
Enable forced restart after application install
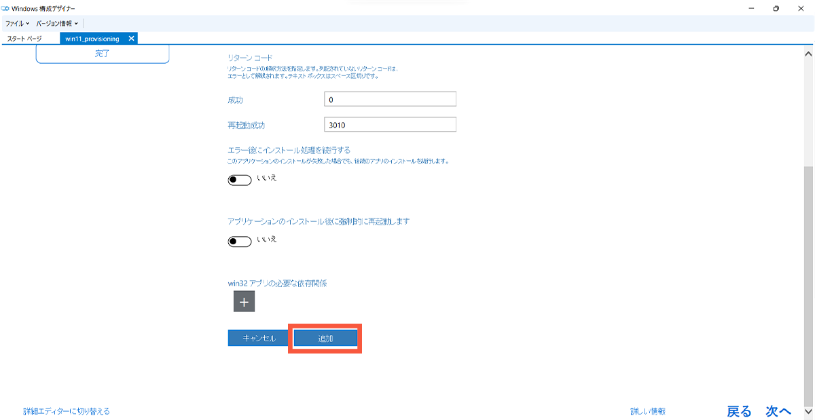point(239,241)
